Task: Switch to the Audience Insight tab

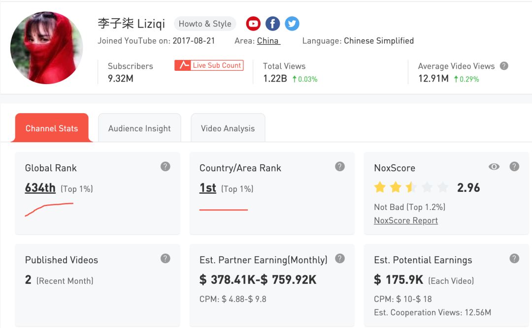Action: coord(139,128)
